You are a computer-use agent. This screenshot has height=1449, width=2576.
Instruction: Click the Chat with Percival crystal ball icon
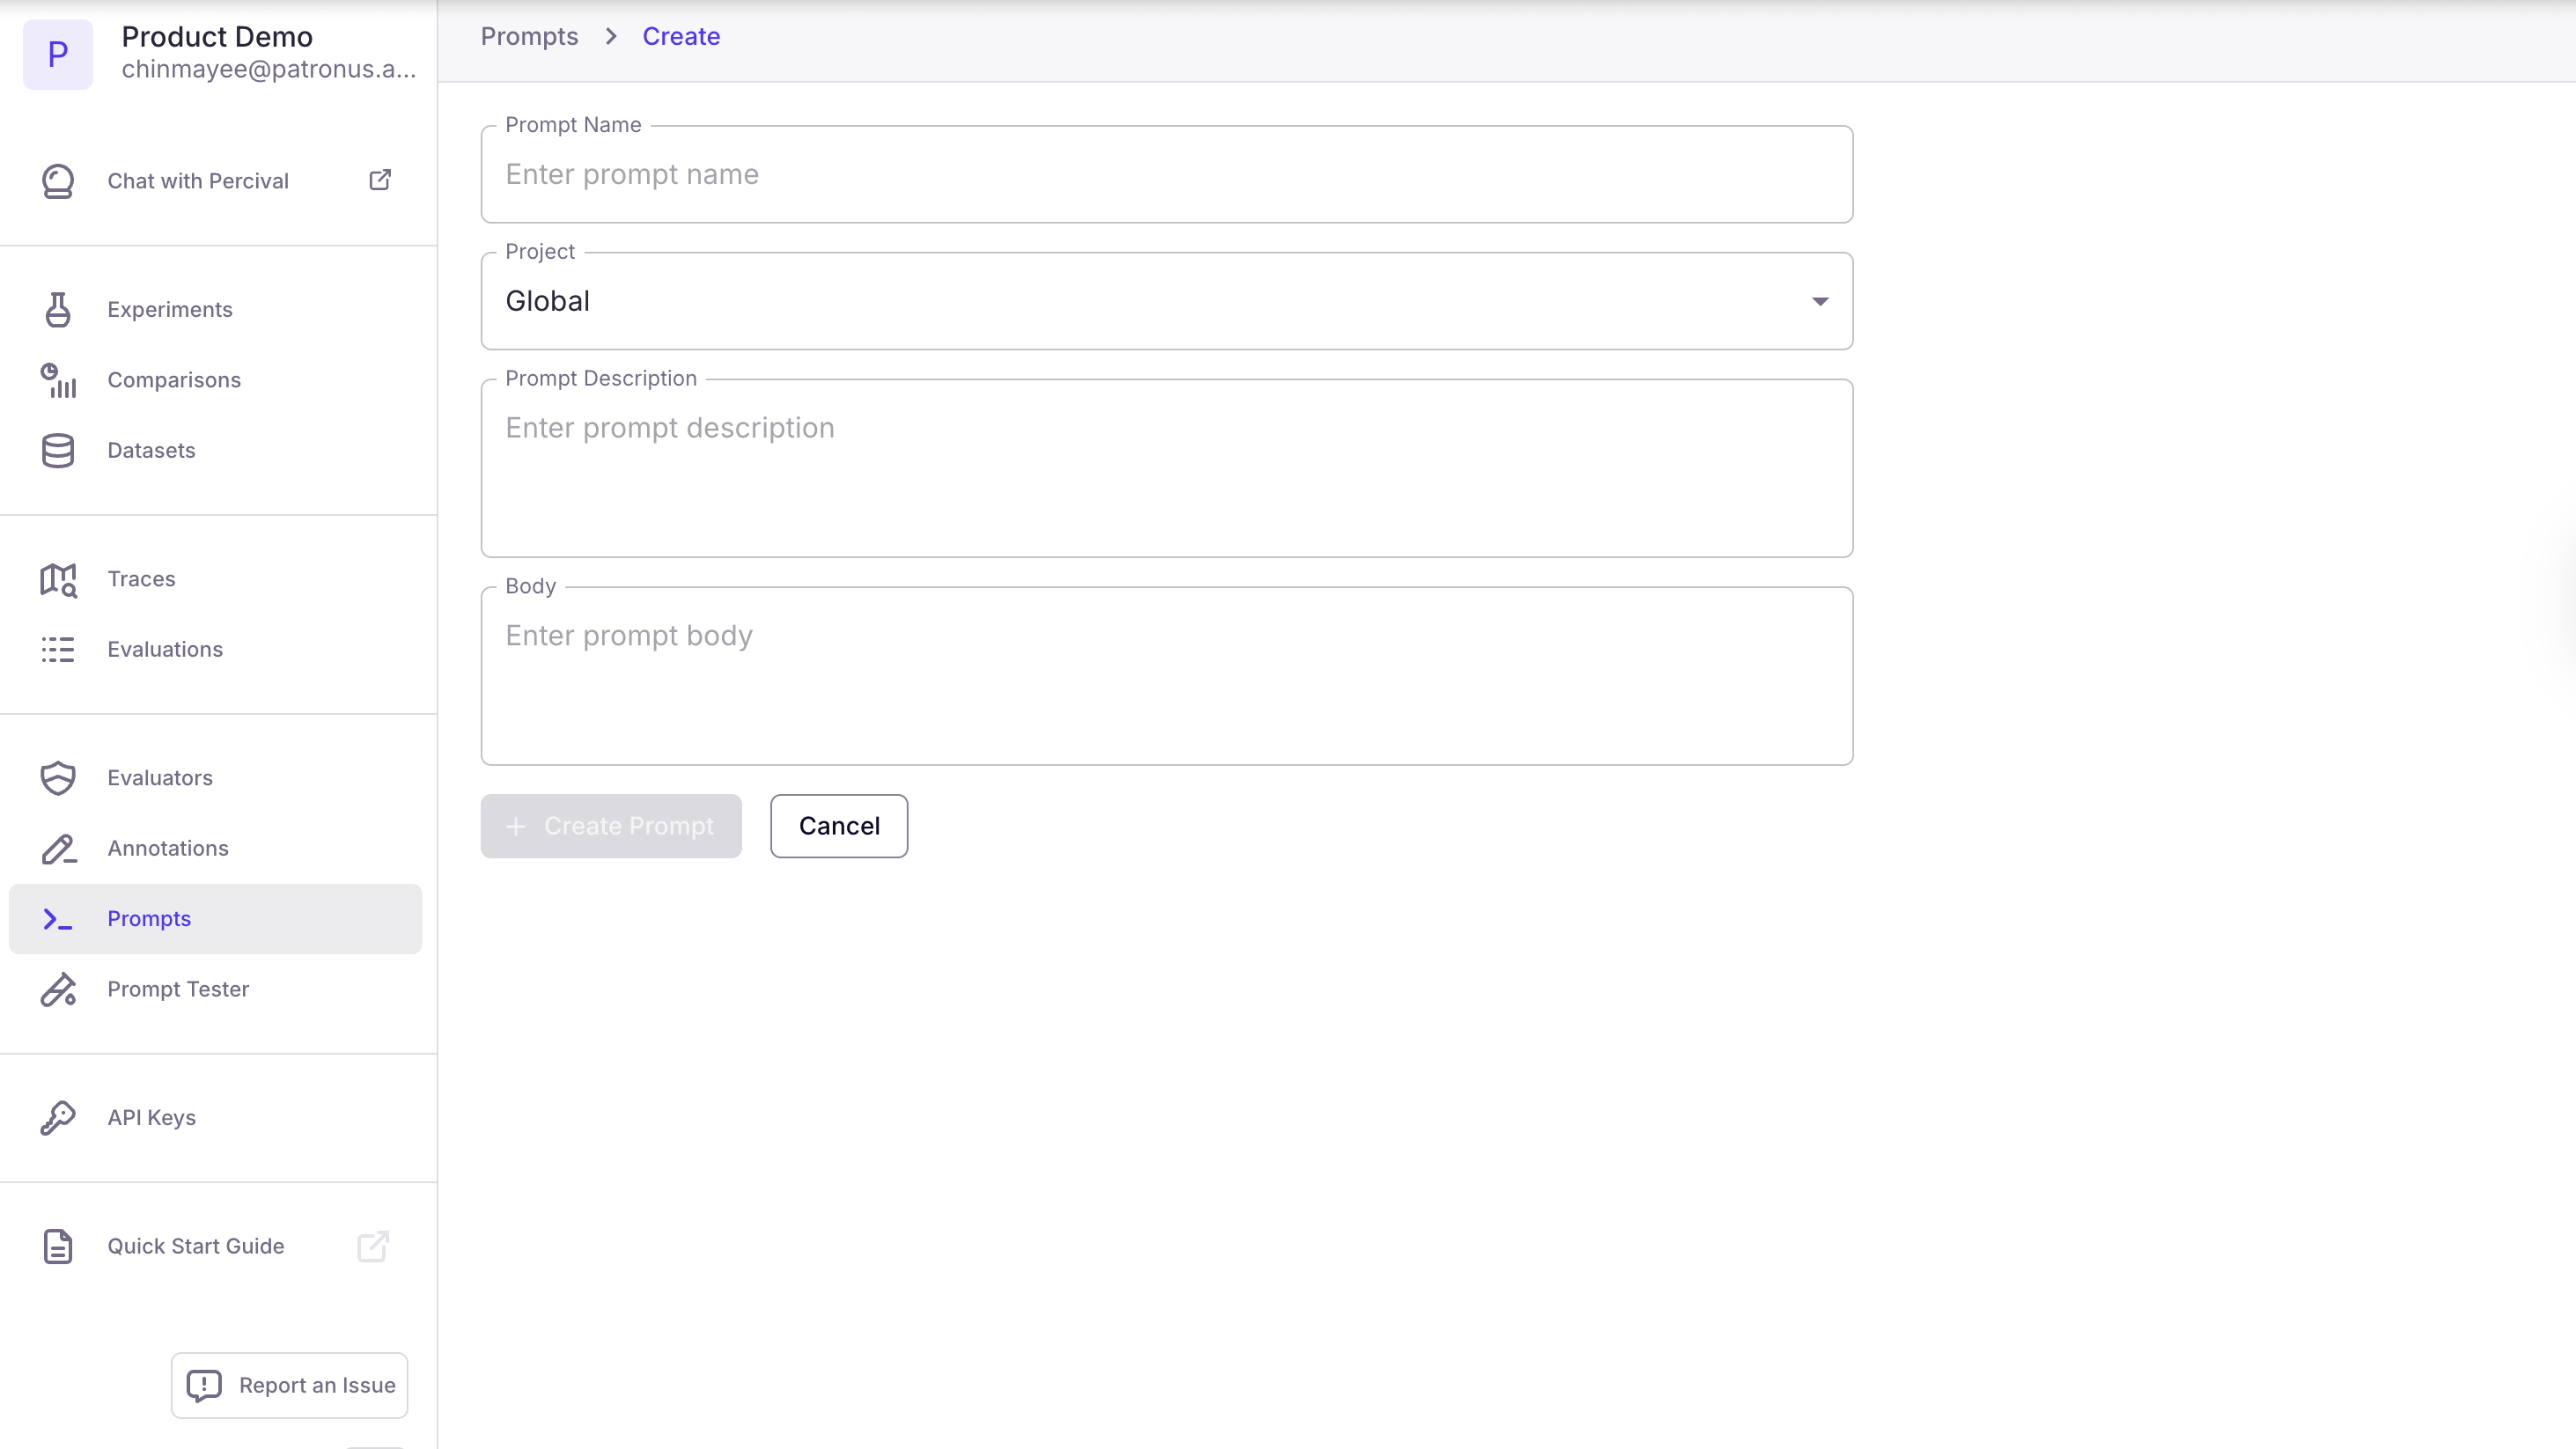[x=58, y=181]
